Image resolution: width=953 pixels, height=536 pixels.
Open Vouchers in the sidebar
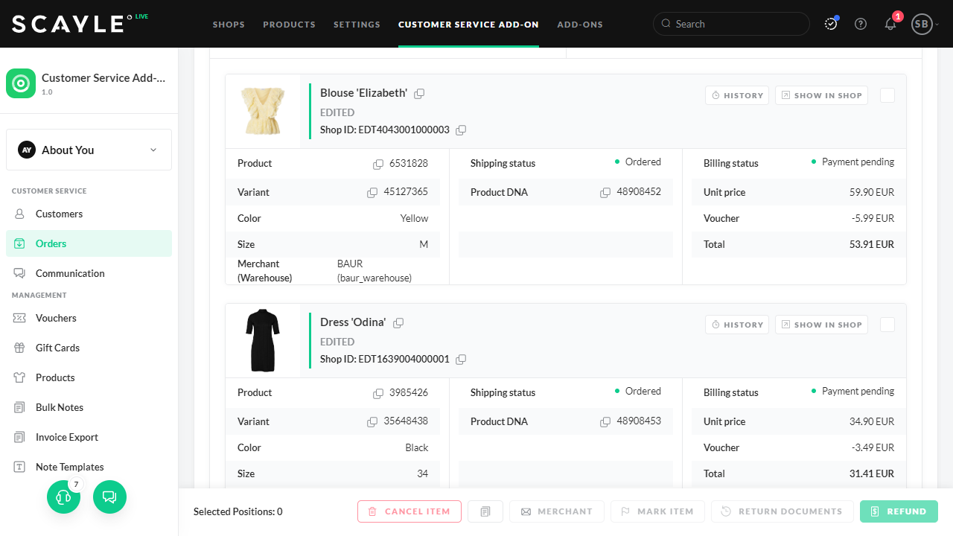pyautogui.click(x=56, y=318)
